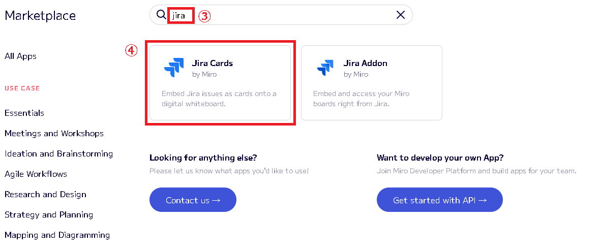Click the Jira Addon title
This screenshot has width=600, height=250.
(x=365, y=64)
